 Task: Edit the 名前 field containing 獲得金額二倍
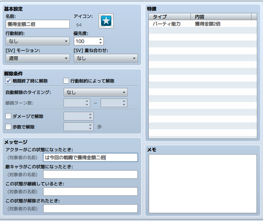point(38,24)
